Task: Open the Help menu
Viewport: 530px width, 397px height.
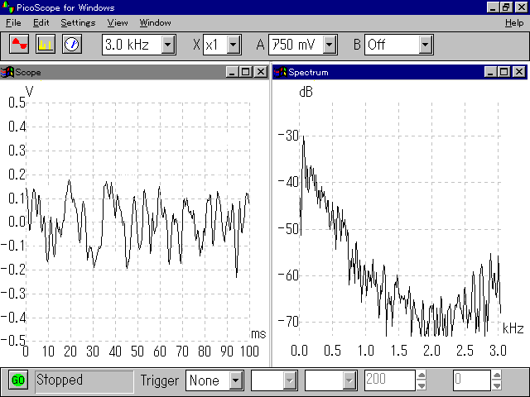Action: [514, 22]
